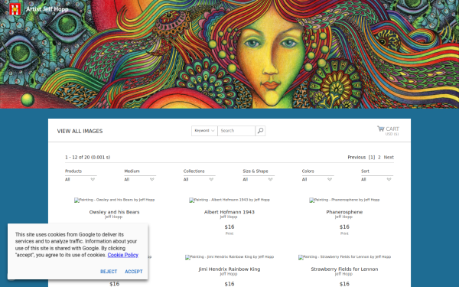Click Jeff Hopp under Owsley and his Bears
The height and width of the screenshot is (287, 459).
(x=113, y=217)
